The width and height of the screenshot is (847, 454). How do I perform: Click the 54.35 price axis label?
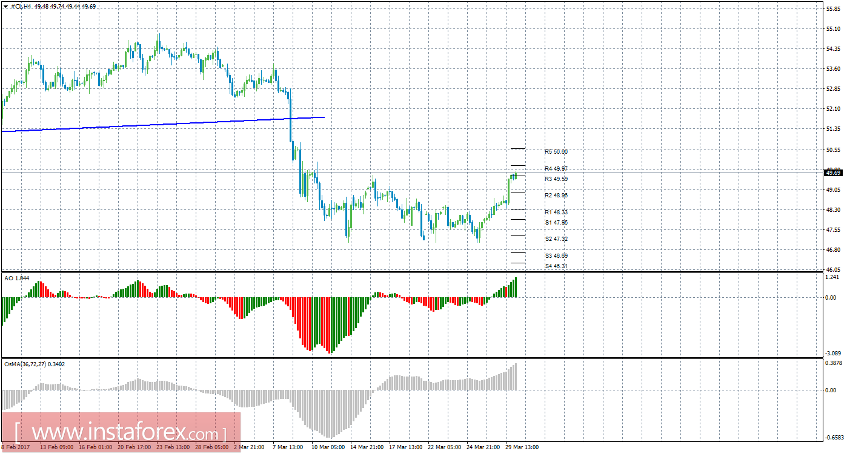[x=833, y=49]
